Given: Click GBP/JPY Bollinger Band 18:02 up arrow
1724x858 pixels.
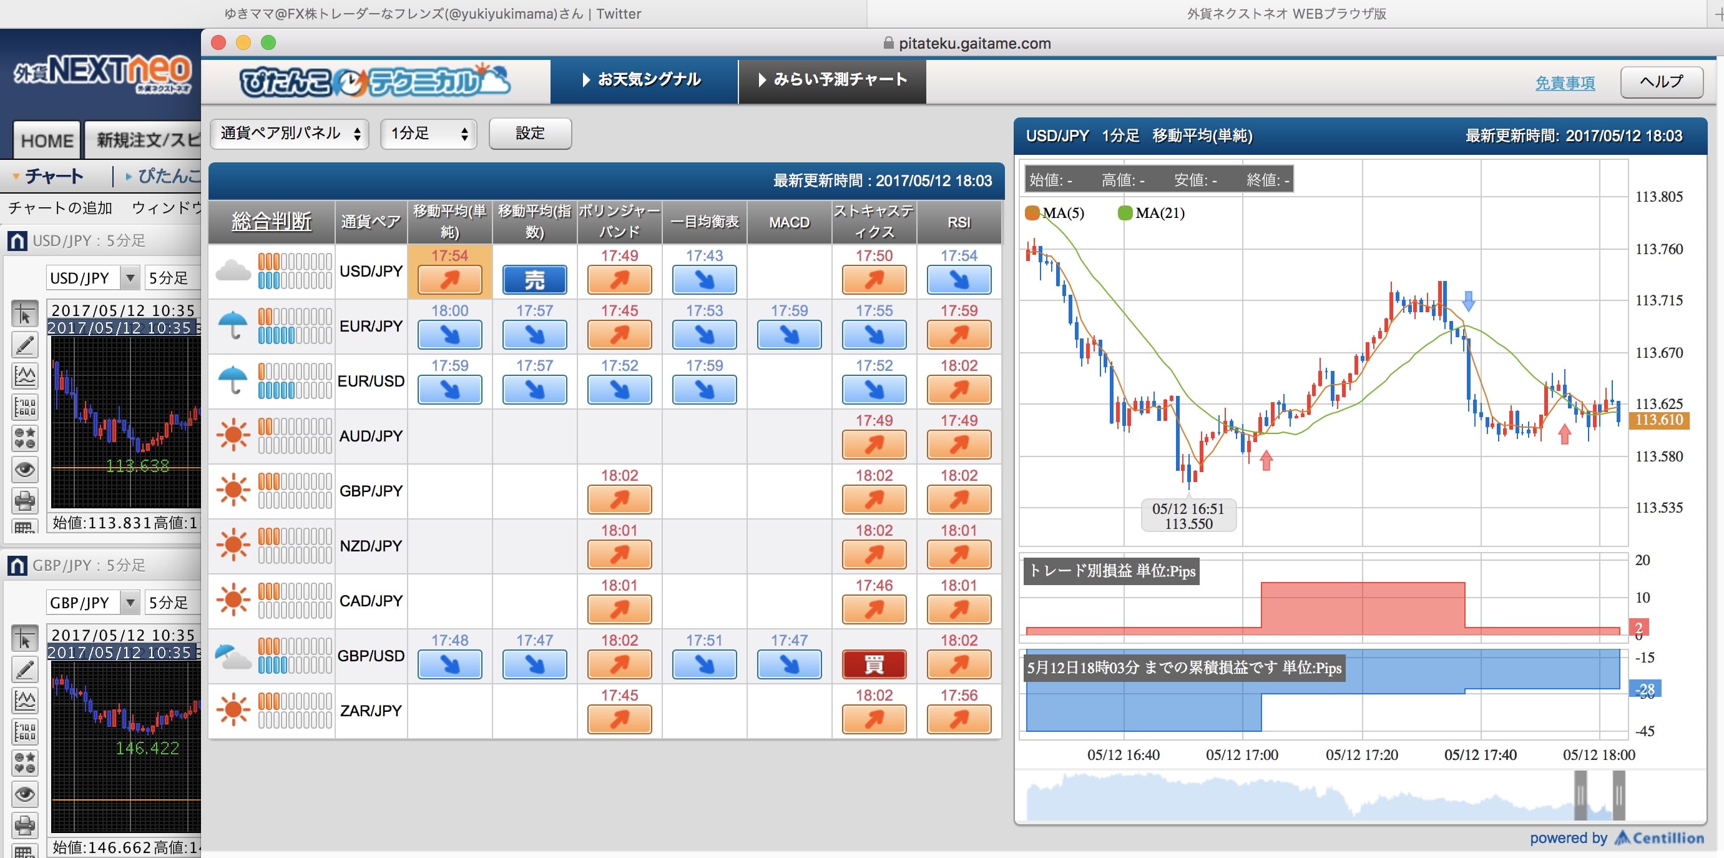Looking at the screenshot, I should [x=620, y=499].
